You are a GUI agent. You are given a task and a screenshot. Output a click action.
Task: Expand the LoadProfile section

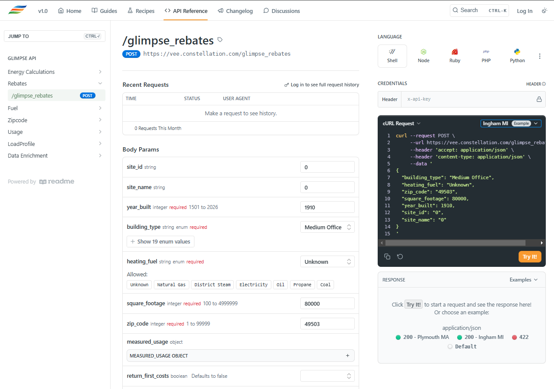click(x=54, y=144)
